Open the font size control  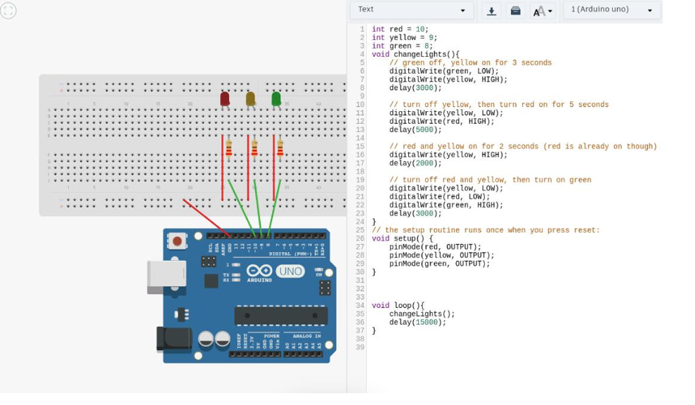tap(543, 11)
